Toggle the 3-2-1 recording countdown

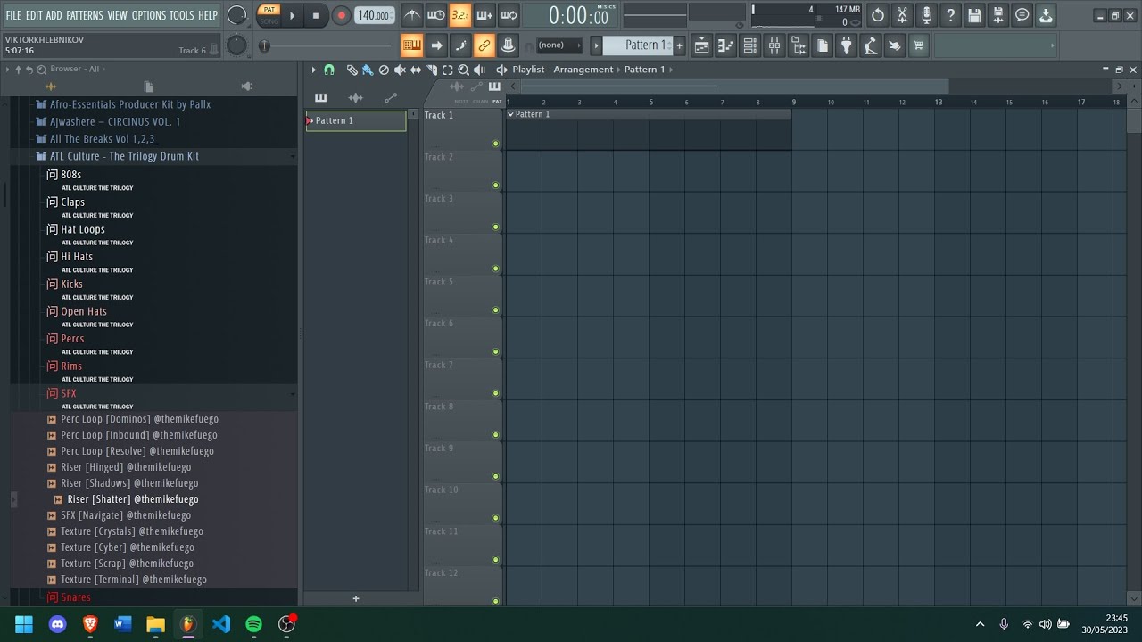coord(460,15)
